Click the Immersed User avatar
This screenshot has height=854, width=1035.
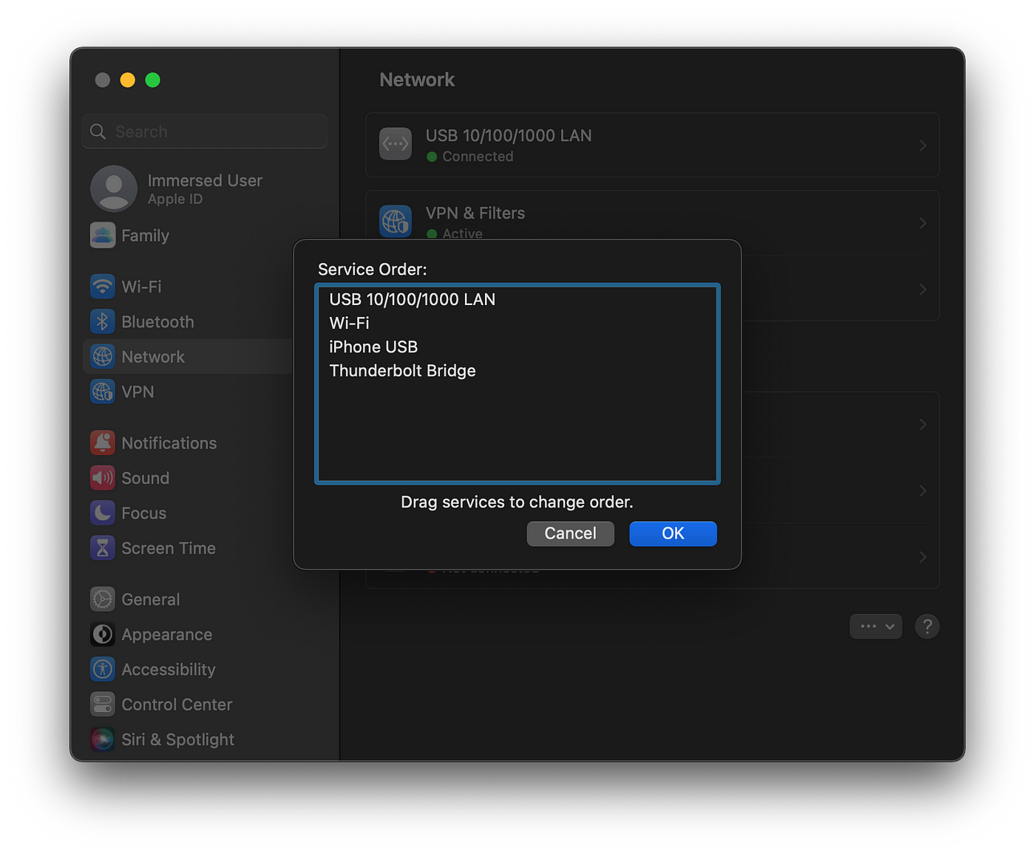coord(114,188)
